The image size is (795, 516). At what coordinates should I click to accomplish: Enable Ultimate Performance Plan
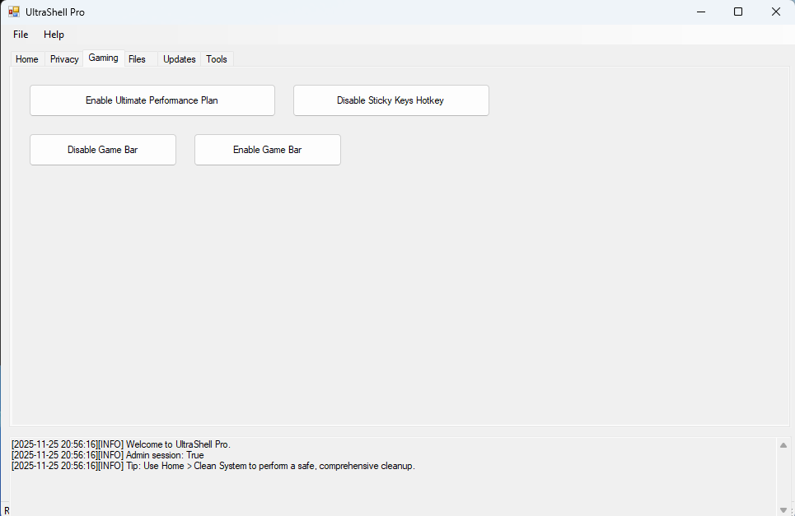[x=152, y=100]
